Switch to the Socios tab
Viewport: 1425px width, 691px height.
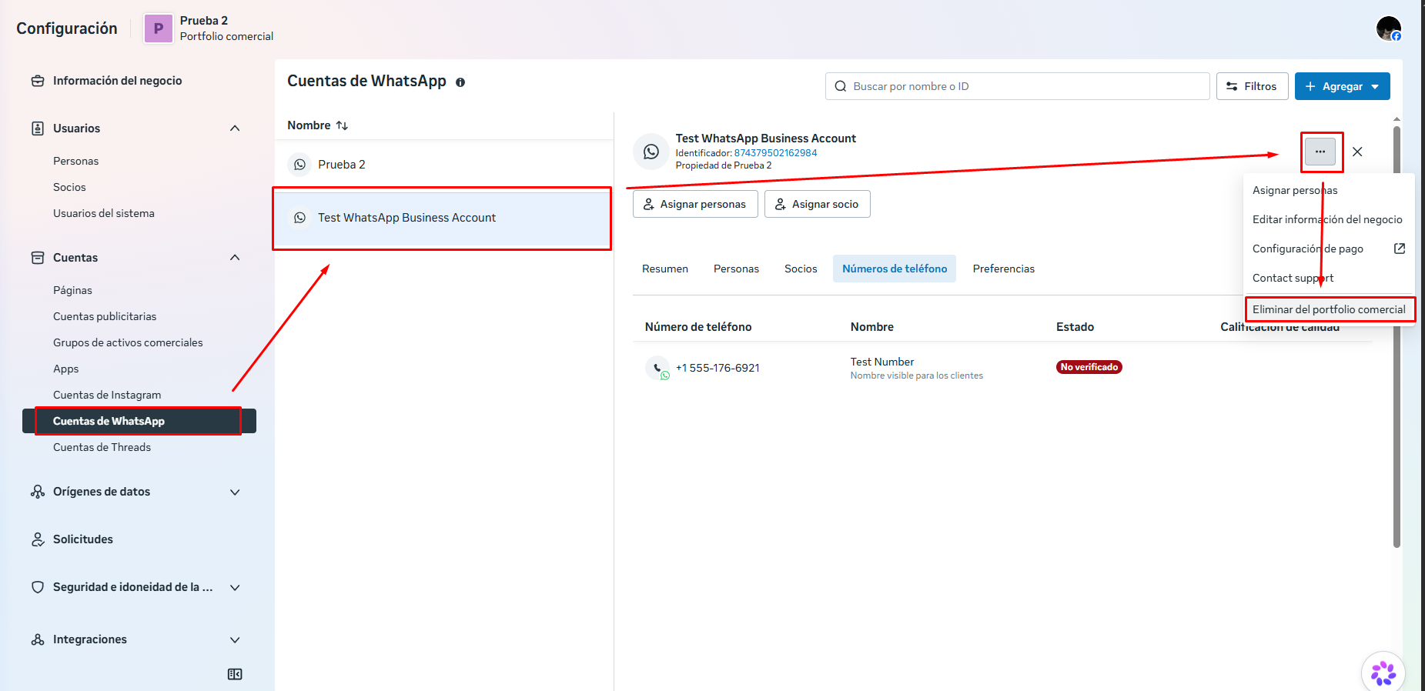tap(801, 269)
